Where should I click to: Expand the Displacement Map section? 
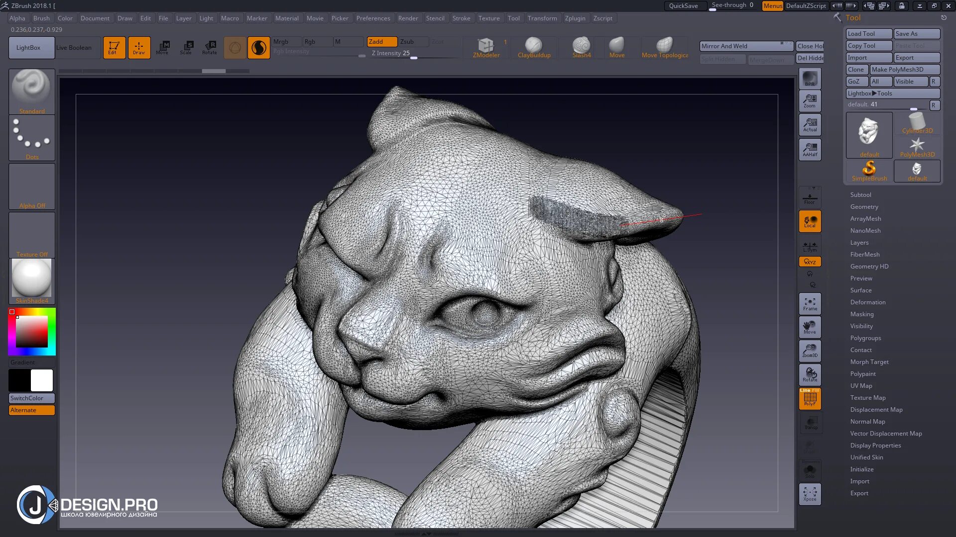875,409
